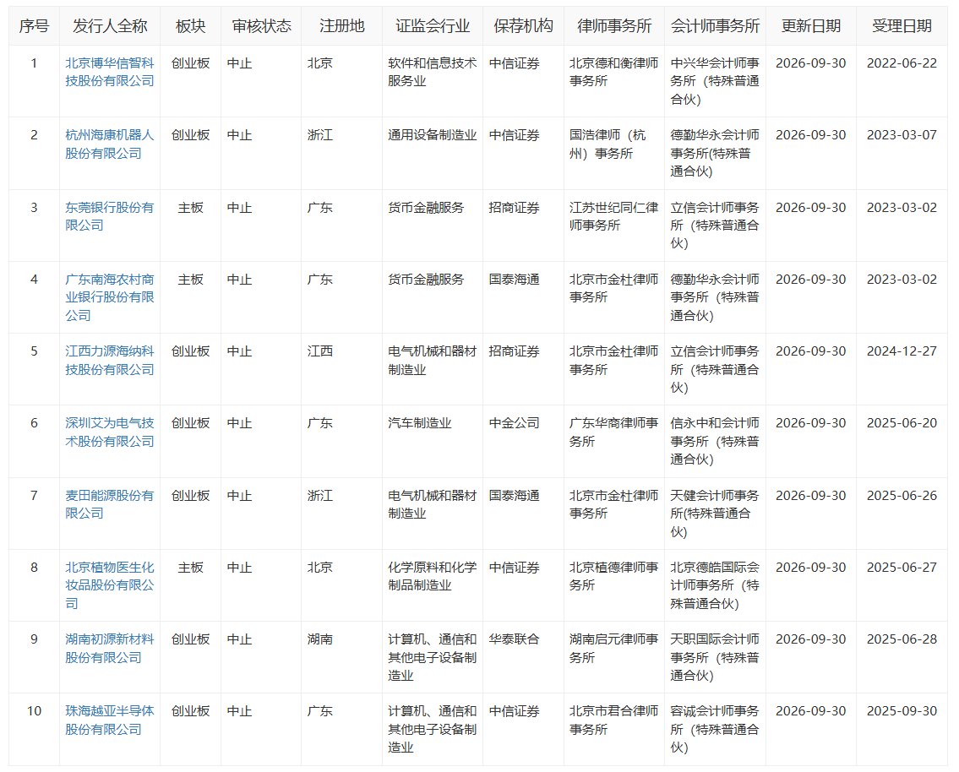Open 东莞银行股份有限公司 link
The image size is (959, 772).
(110, 215)
